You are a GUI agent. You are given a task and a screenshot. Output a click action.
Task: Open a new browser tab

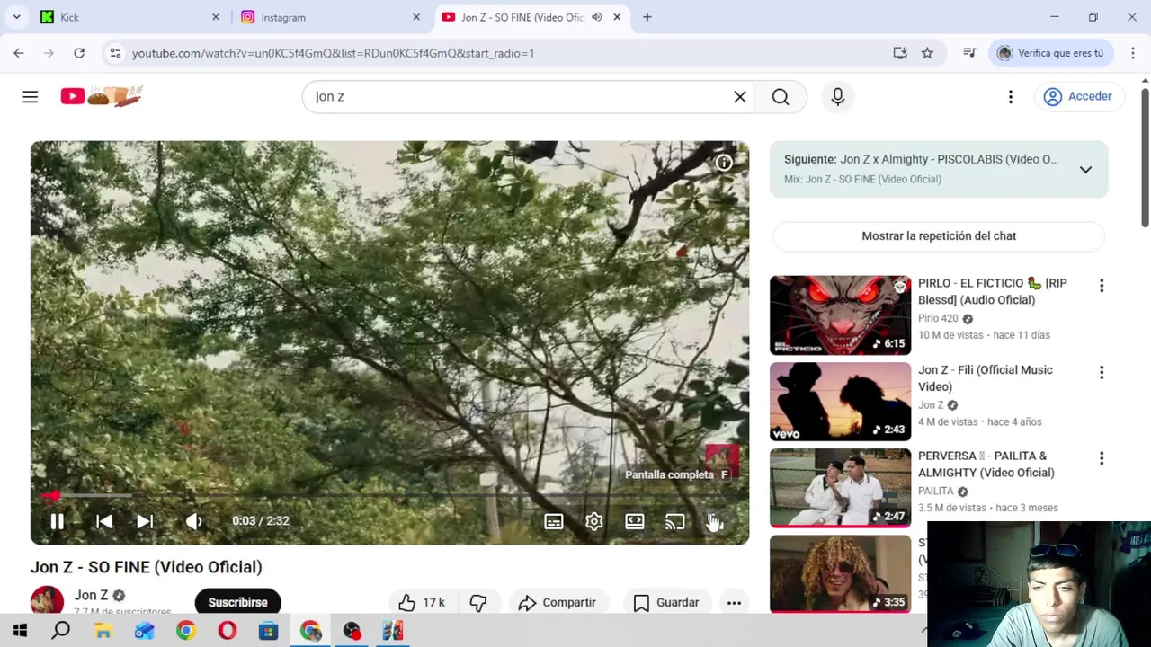(647, 17)
